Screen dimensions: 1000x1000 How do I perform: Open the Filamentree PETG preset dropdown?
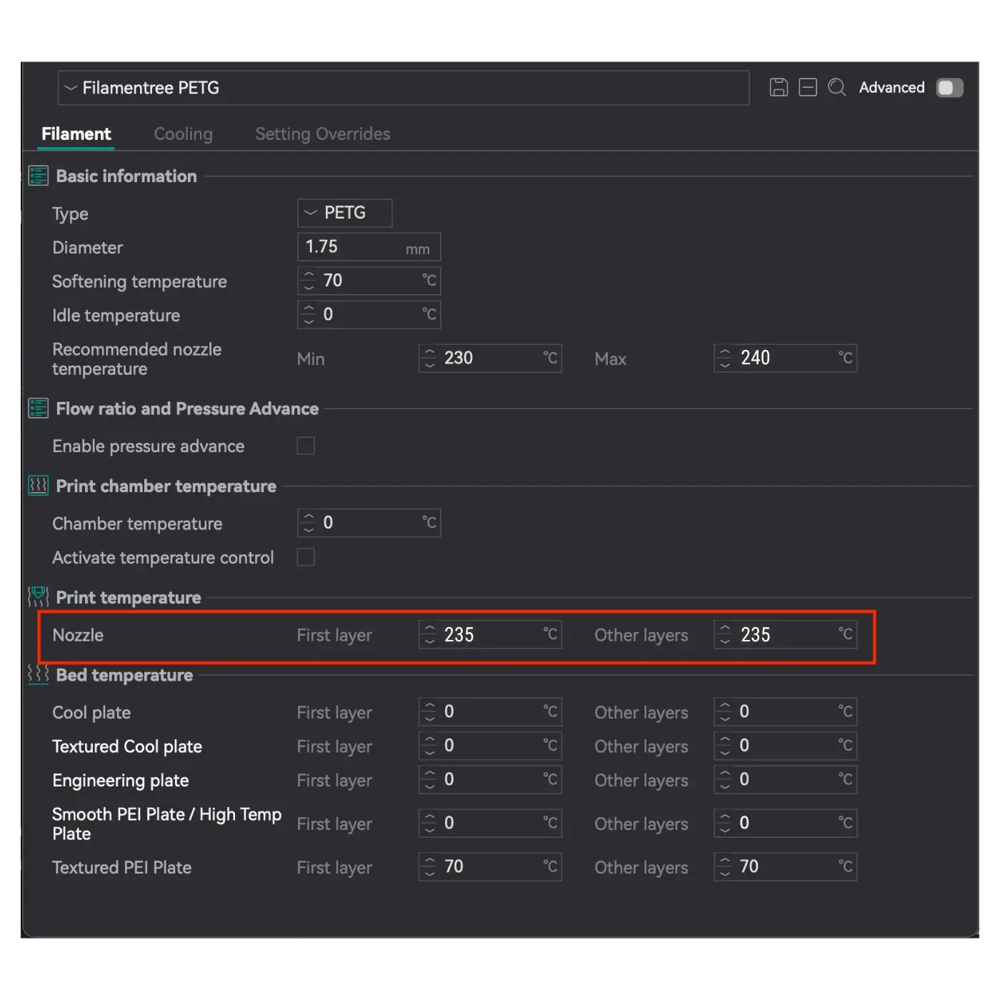coord(404,88)
